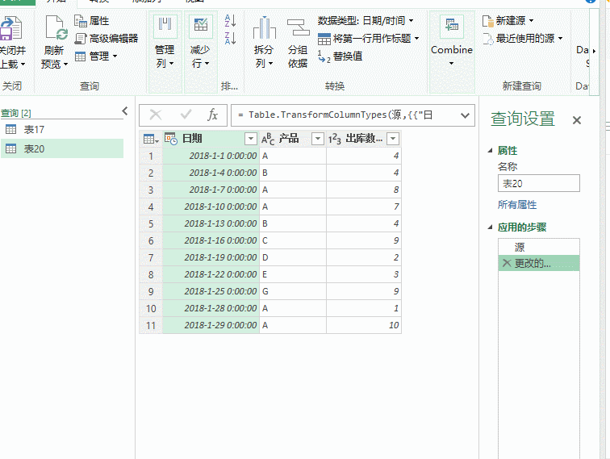Select row number 11 in the grid
The image size is (610, 459).
tap(151, 325)
